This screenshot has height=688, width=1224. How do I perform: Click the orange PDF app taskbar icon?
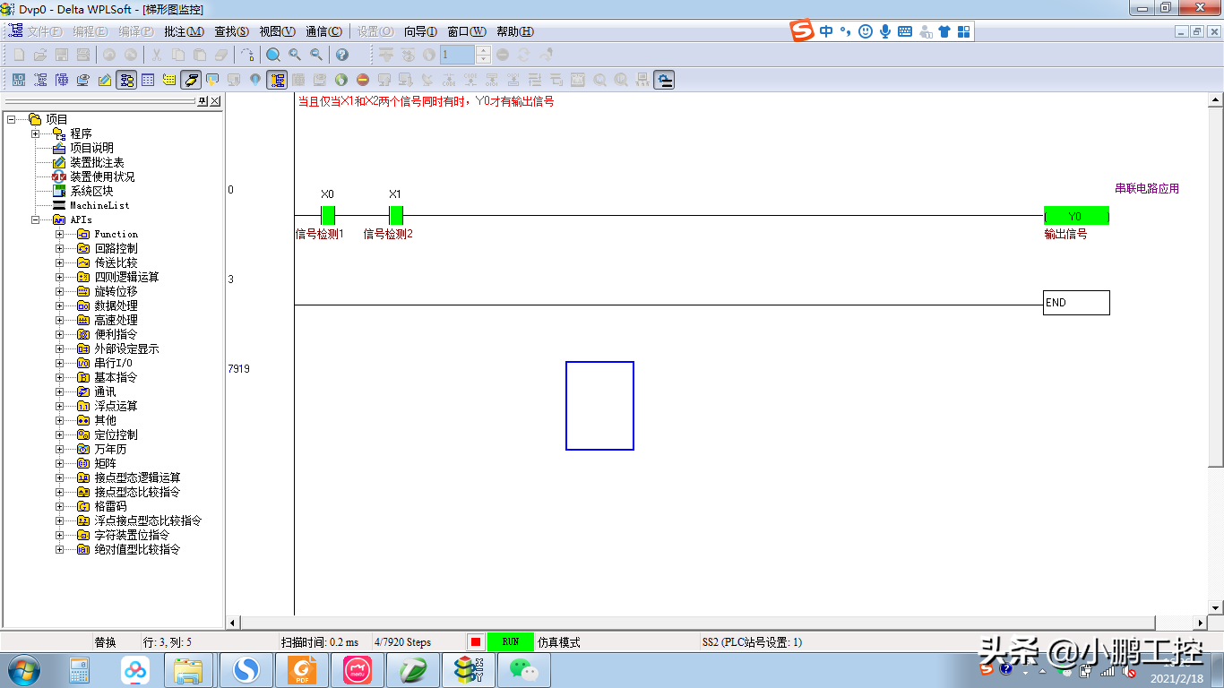click(x=302, y=670)
